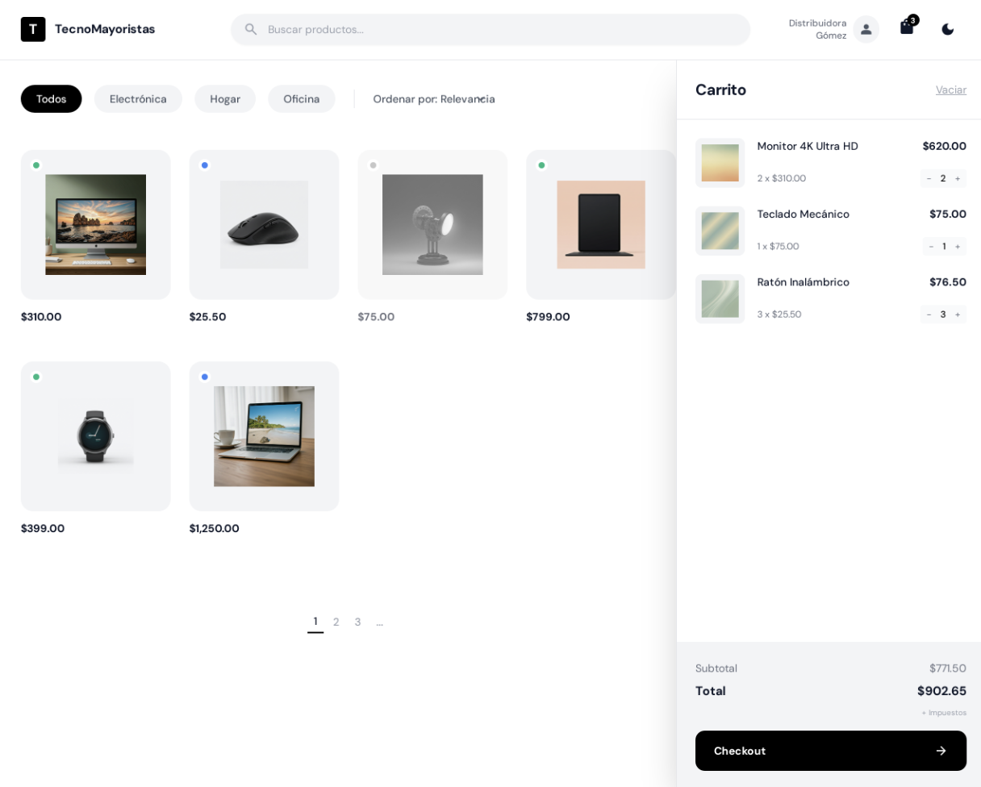Show all products with Todos filter

(51, 99)
